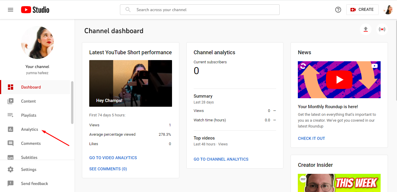This screenshot has height=192, width=397.
Task: Select the Content sidebar icon
Action: [x=28, y=101]
